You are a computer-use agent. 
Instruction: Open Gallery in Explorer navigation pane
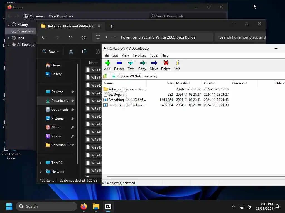tap(56, 74)
